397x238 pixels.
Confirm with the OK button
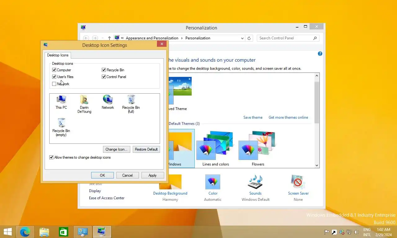(102, 175)
